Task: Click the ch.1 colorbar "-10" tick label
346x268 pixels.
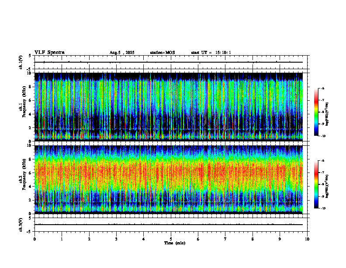Action: pos(323,136)
